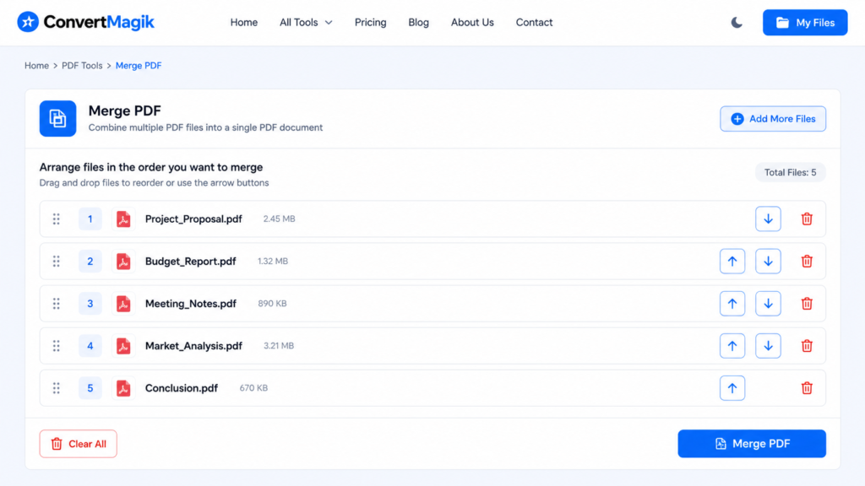Click the 670 KB file size
Image resolution: width=865 pixels, height=486 pixels.
[253, 388]
